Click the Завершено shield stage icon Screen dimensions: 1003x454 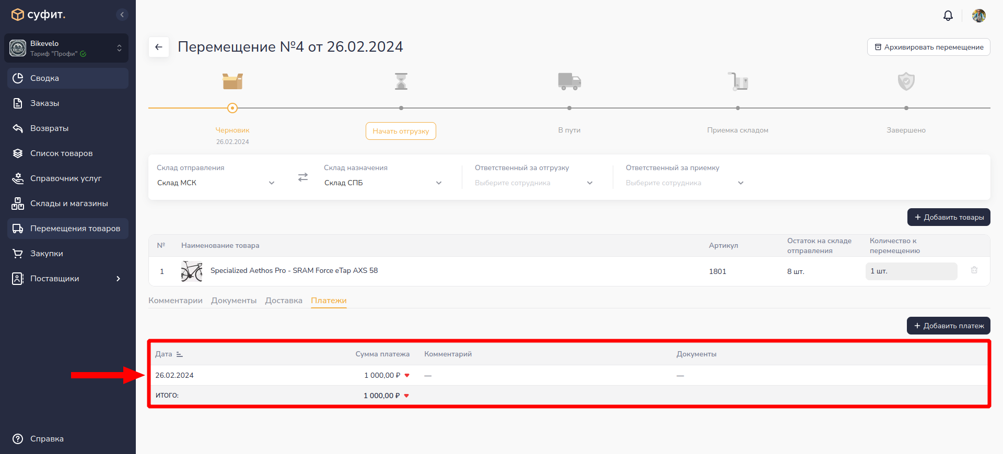pos(906,81)
